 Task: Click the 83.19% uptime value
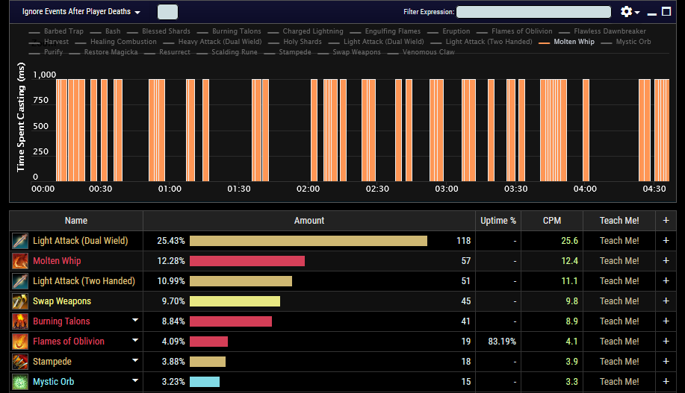tap(502, 341)
